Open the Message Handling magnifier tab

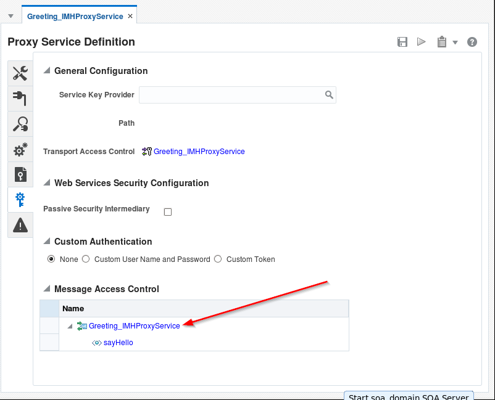click(x=20, y=124)
